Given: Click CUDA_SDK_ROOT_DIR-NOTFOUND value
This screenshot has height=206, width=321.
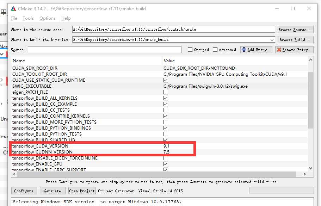Looking at the screenshot, I should click(x=199, y=68).
